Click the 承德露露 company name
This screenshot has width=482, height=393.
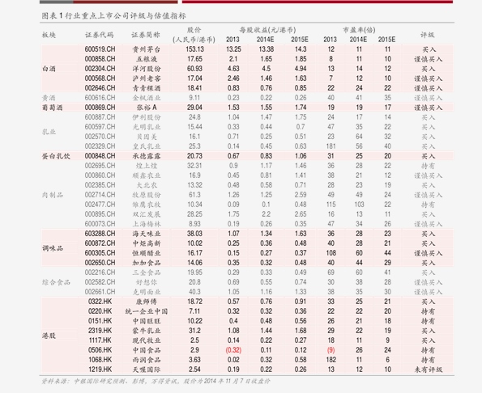pos(147,156)
